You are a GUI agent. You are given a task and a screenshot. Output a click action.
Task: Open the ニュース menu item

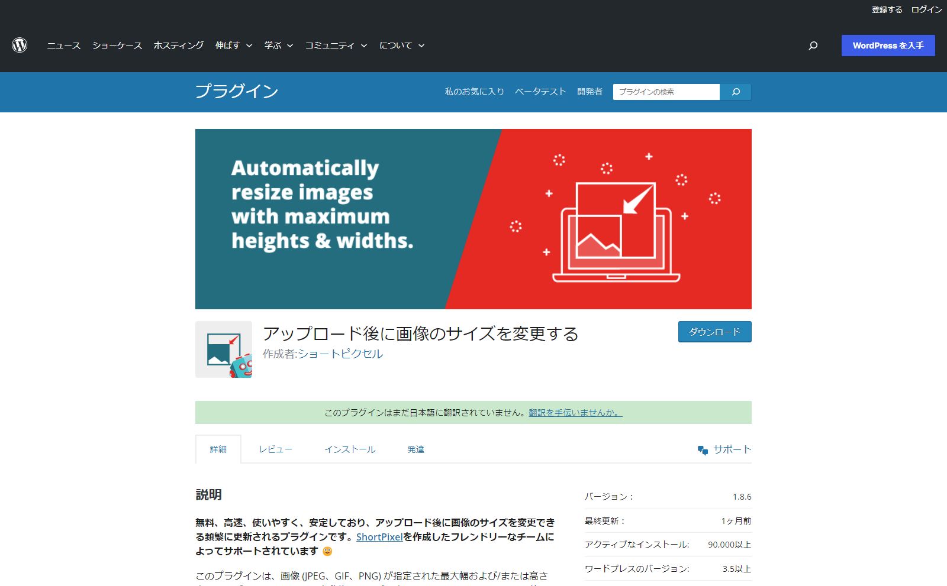[x=64, y=46]
